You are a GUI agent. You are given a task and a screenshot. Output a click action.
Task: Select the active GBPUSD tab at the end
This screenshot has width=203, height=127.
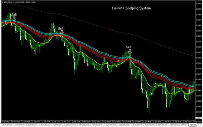point(193,125)
